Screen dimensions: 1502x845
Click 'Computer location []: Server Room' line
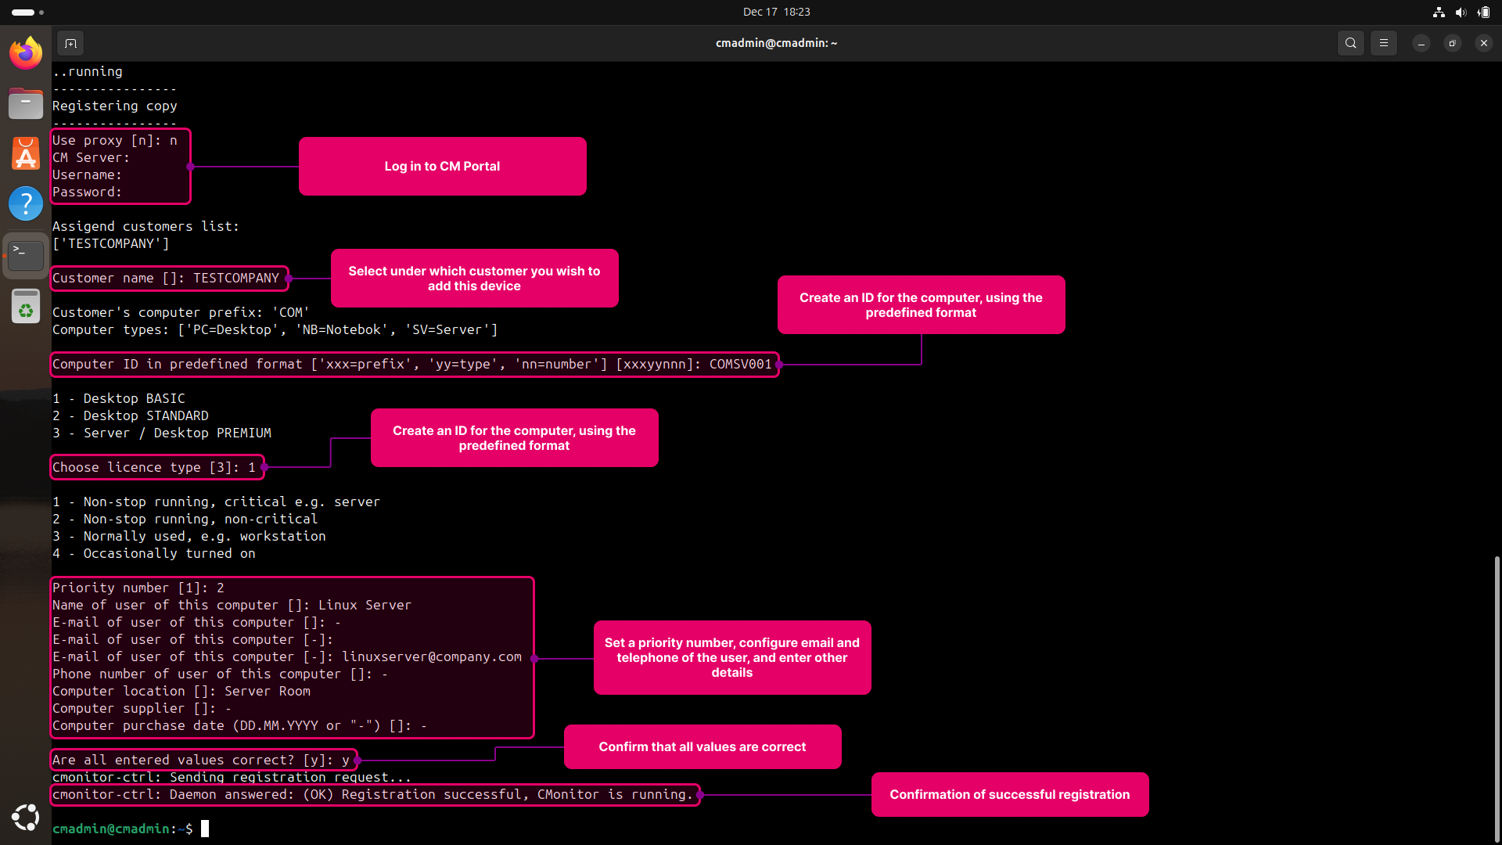(181, 691)
